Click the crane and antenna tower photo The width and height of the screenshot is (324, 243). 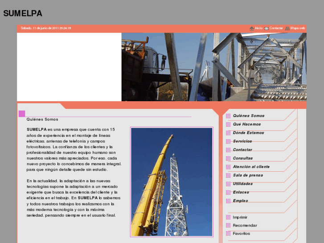click(172, 182)
